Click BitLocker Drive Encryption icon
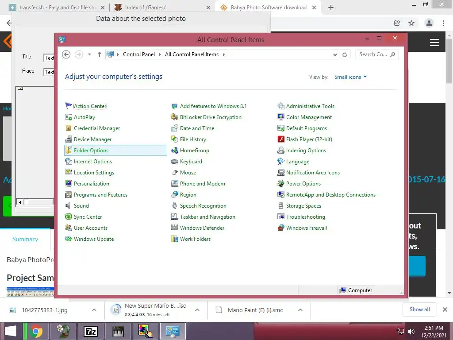The image size is (453, 340). pyautogui.click(x=174, y=117)
